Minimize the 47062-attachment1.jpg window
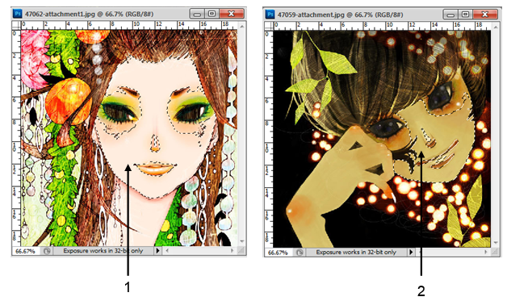 pos(197,14)
